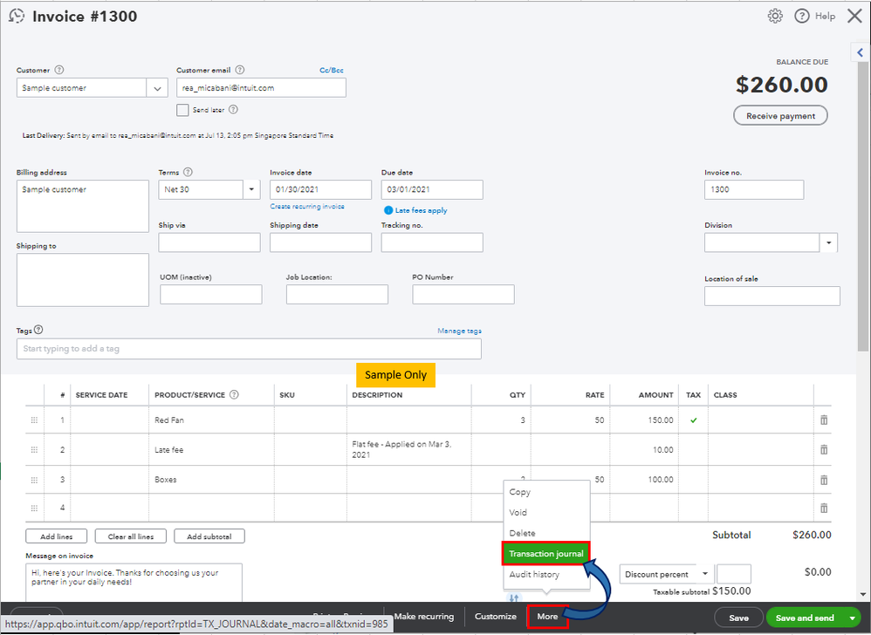871x635 pixels.
Task: Click the Help question mark icon
Action: [x=801, y=16]
